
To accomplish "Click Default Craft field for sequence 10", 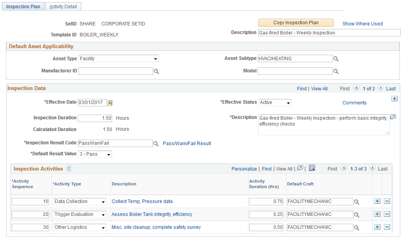I will tap(320, 202).
